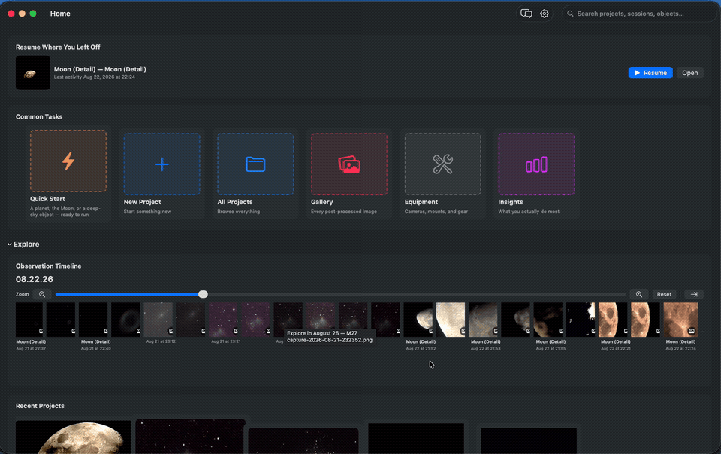Viewport: 721px width, 454px height.
Task: Click 'Last activity Aug 22, 2026 at 22:24' text
Action: pyautogui.click(x=95, y=77)
